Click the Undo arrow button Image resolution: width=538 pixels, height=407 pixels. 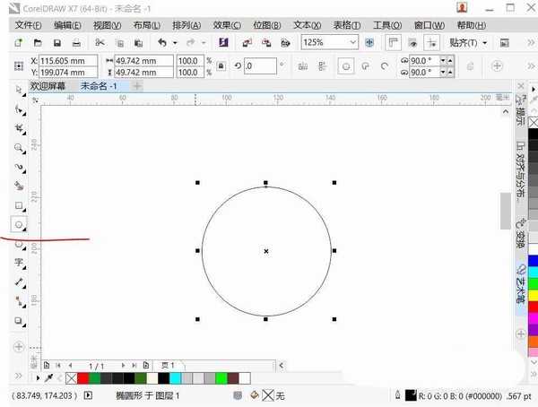(x=161, y=43)
